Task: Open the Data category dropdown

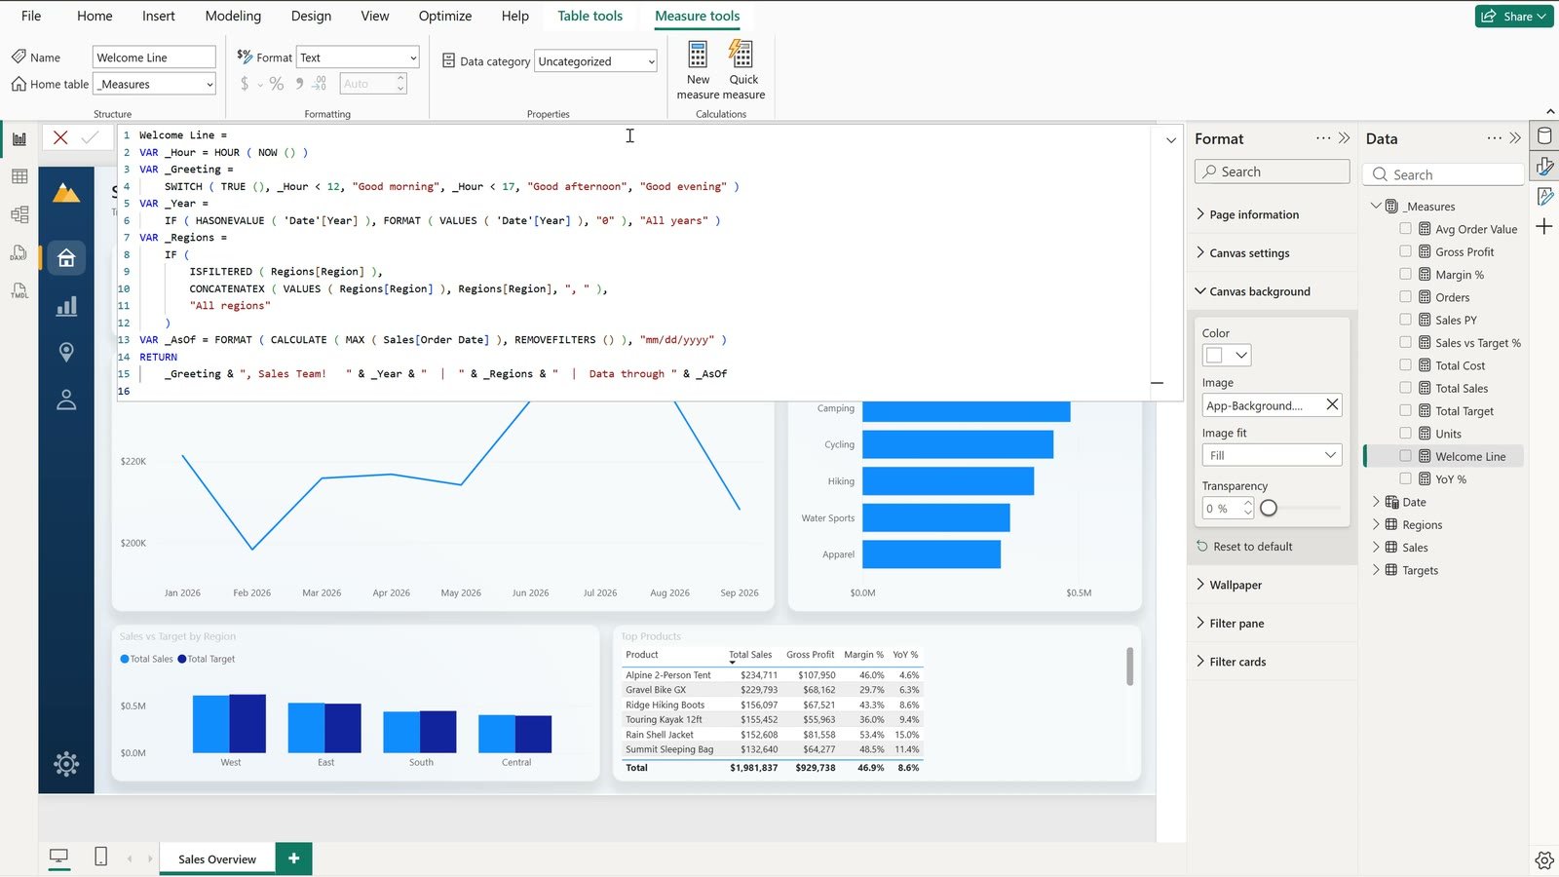Action: tap(595, 61)
